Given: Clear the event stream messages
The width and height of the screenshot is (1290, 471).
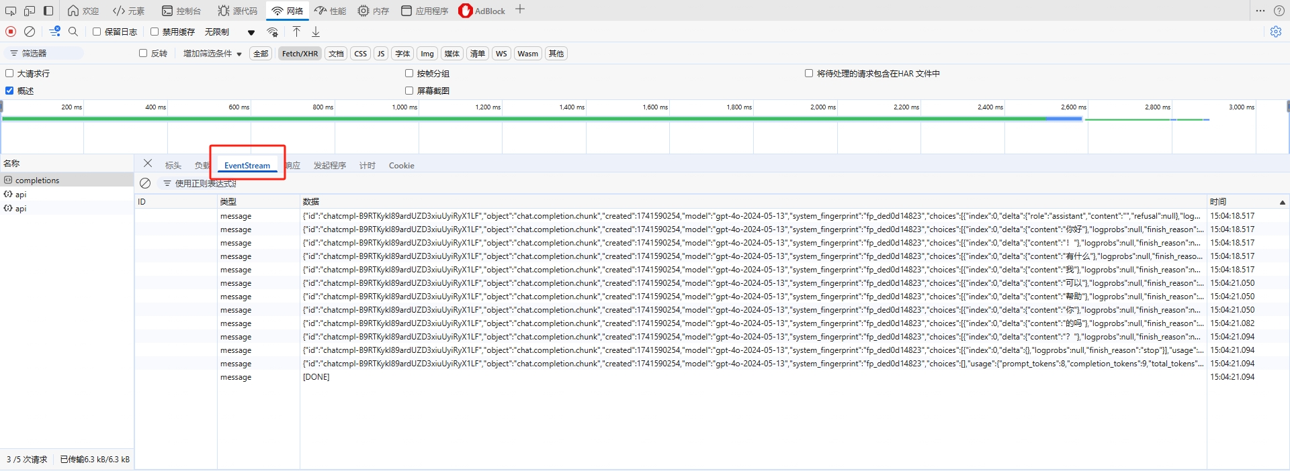Looking at the screenshot, I should pyautogui.click(x=145, y=183).
